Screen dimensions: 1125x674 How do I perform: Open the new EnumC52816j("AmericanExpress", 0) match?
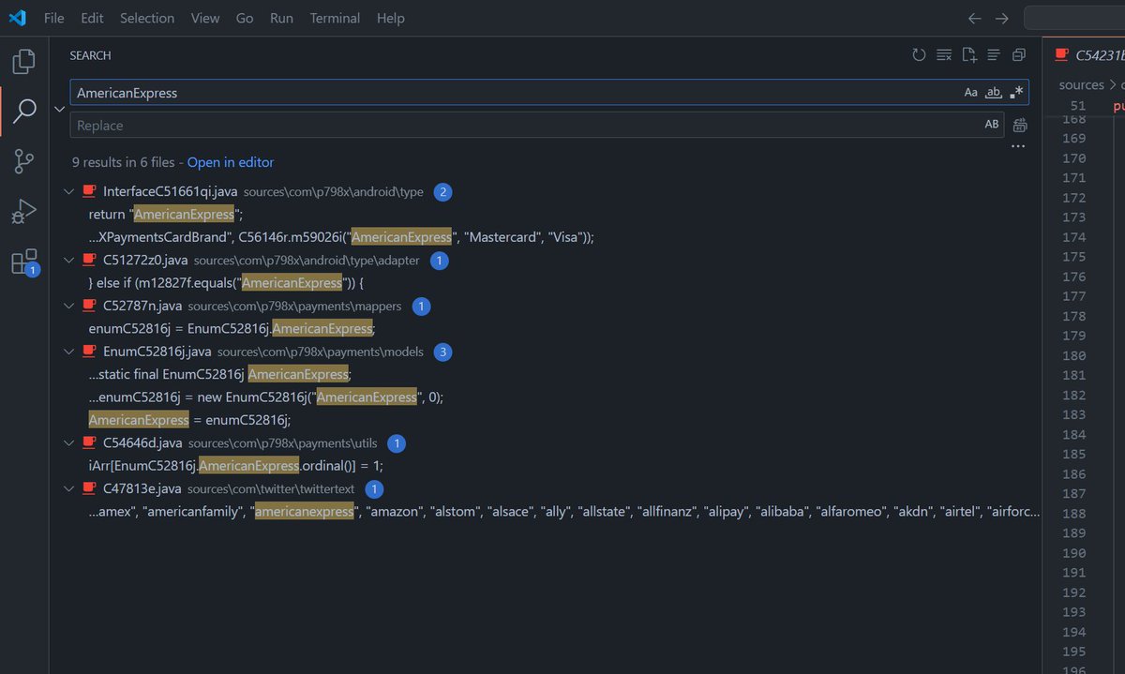pyautogui.click(x=266, y=397)
